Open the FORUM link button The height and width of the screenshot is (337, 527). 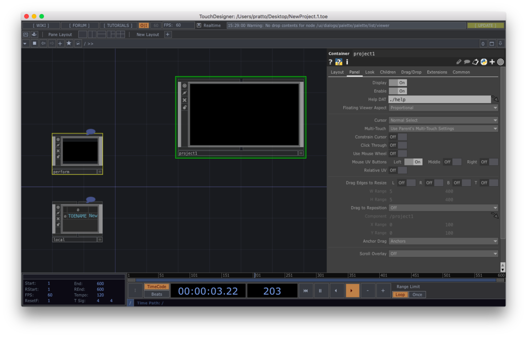[80, 25]
